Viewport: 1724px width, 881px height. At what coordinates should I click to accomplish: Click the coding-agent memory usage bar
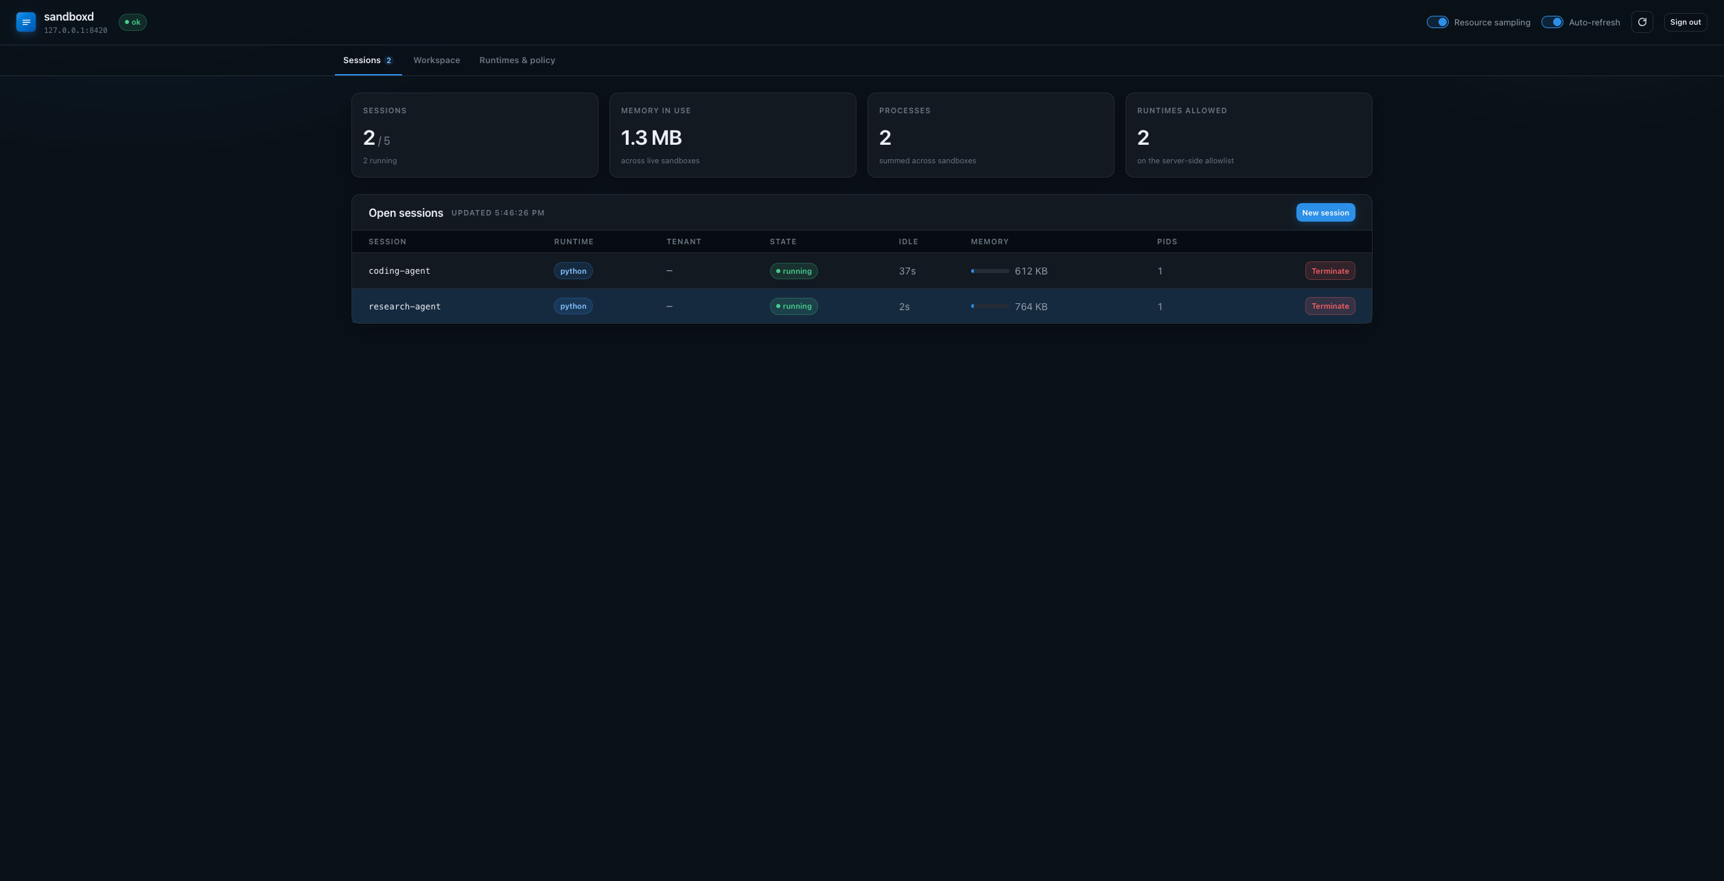(x=990, y=271)
